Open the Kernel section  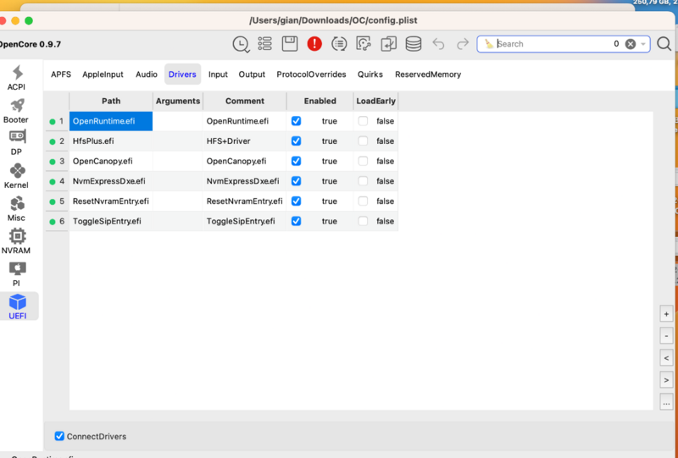[16, 176]
